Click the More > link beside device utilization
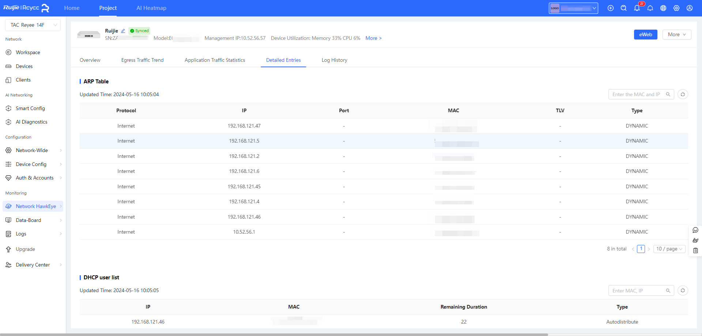Screen dimensions: 702x336 coord(373,38)
